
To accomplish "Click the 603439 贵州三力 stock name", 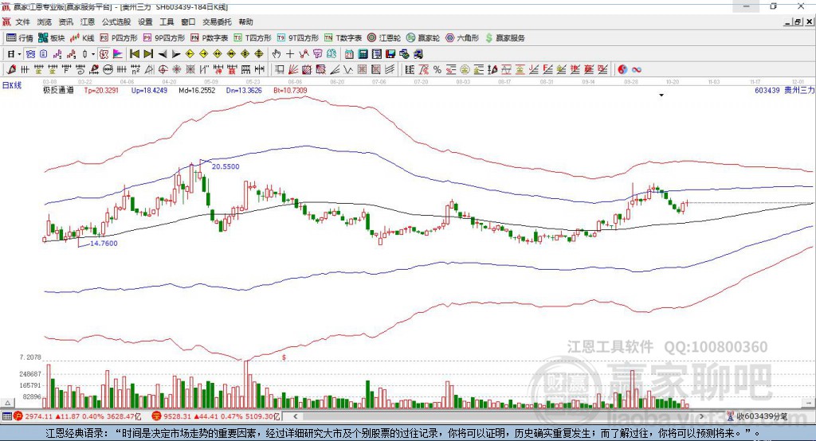I will tap(785, 90).
